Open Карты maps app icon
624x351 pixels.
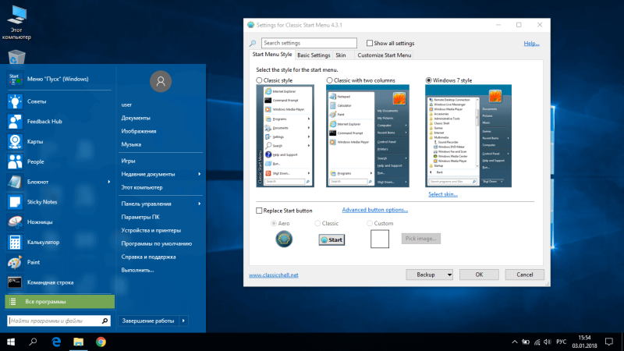click(15, 142)
